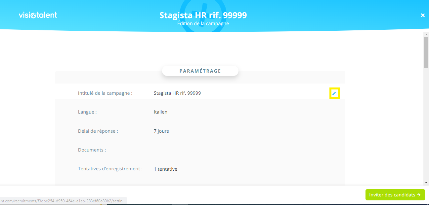Select the Italien language value
Viewport: 429px width, 205px height.
tap(160, 112)
